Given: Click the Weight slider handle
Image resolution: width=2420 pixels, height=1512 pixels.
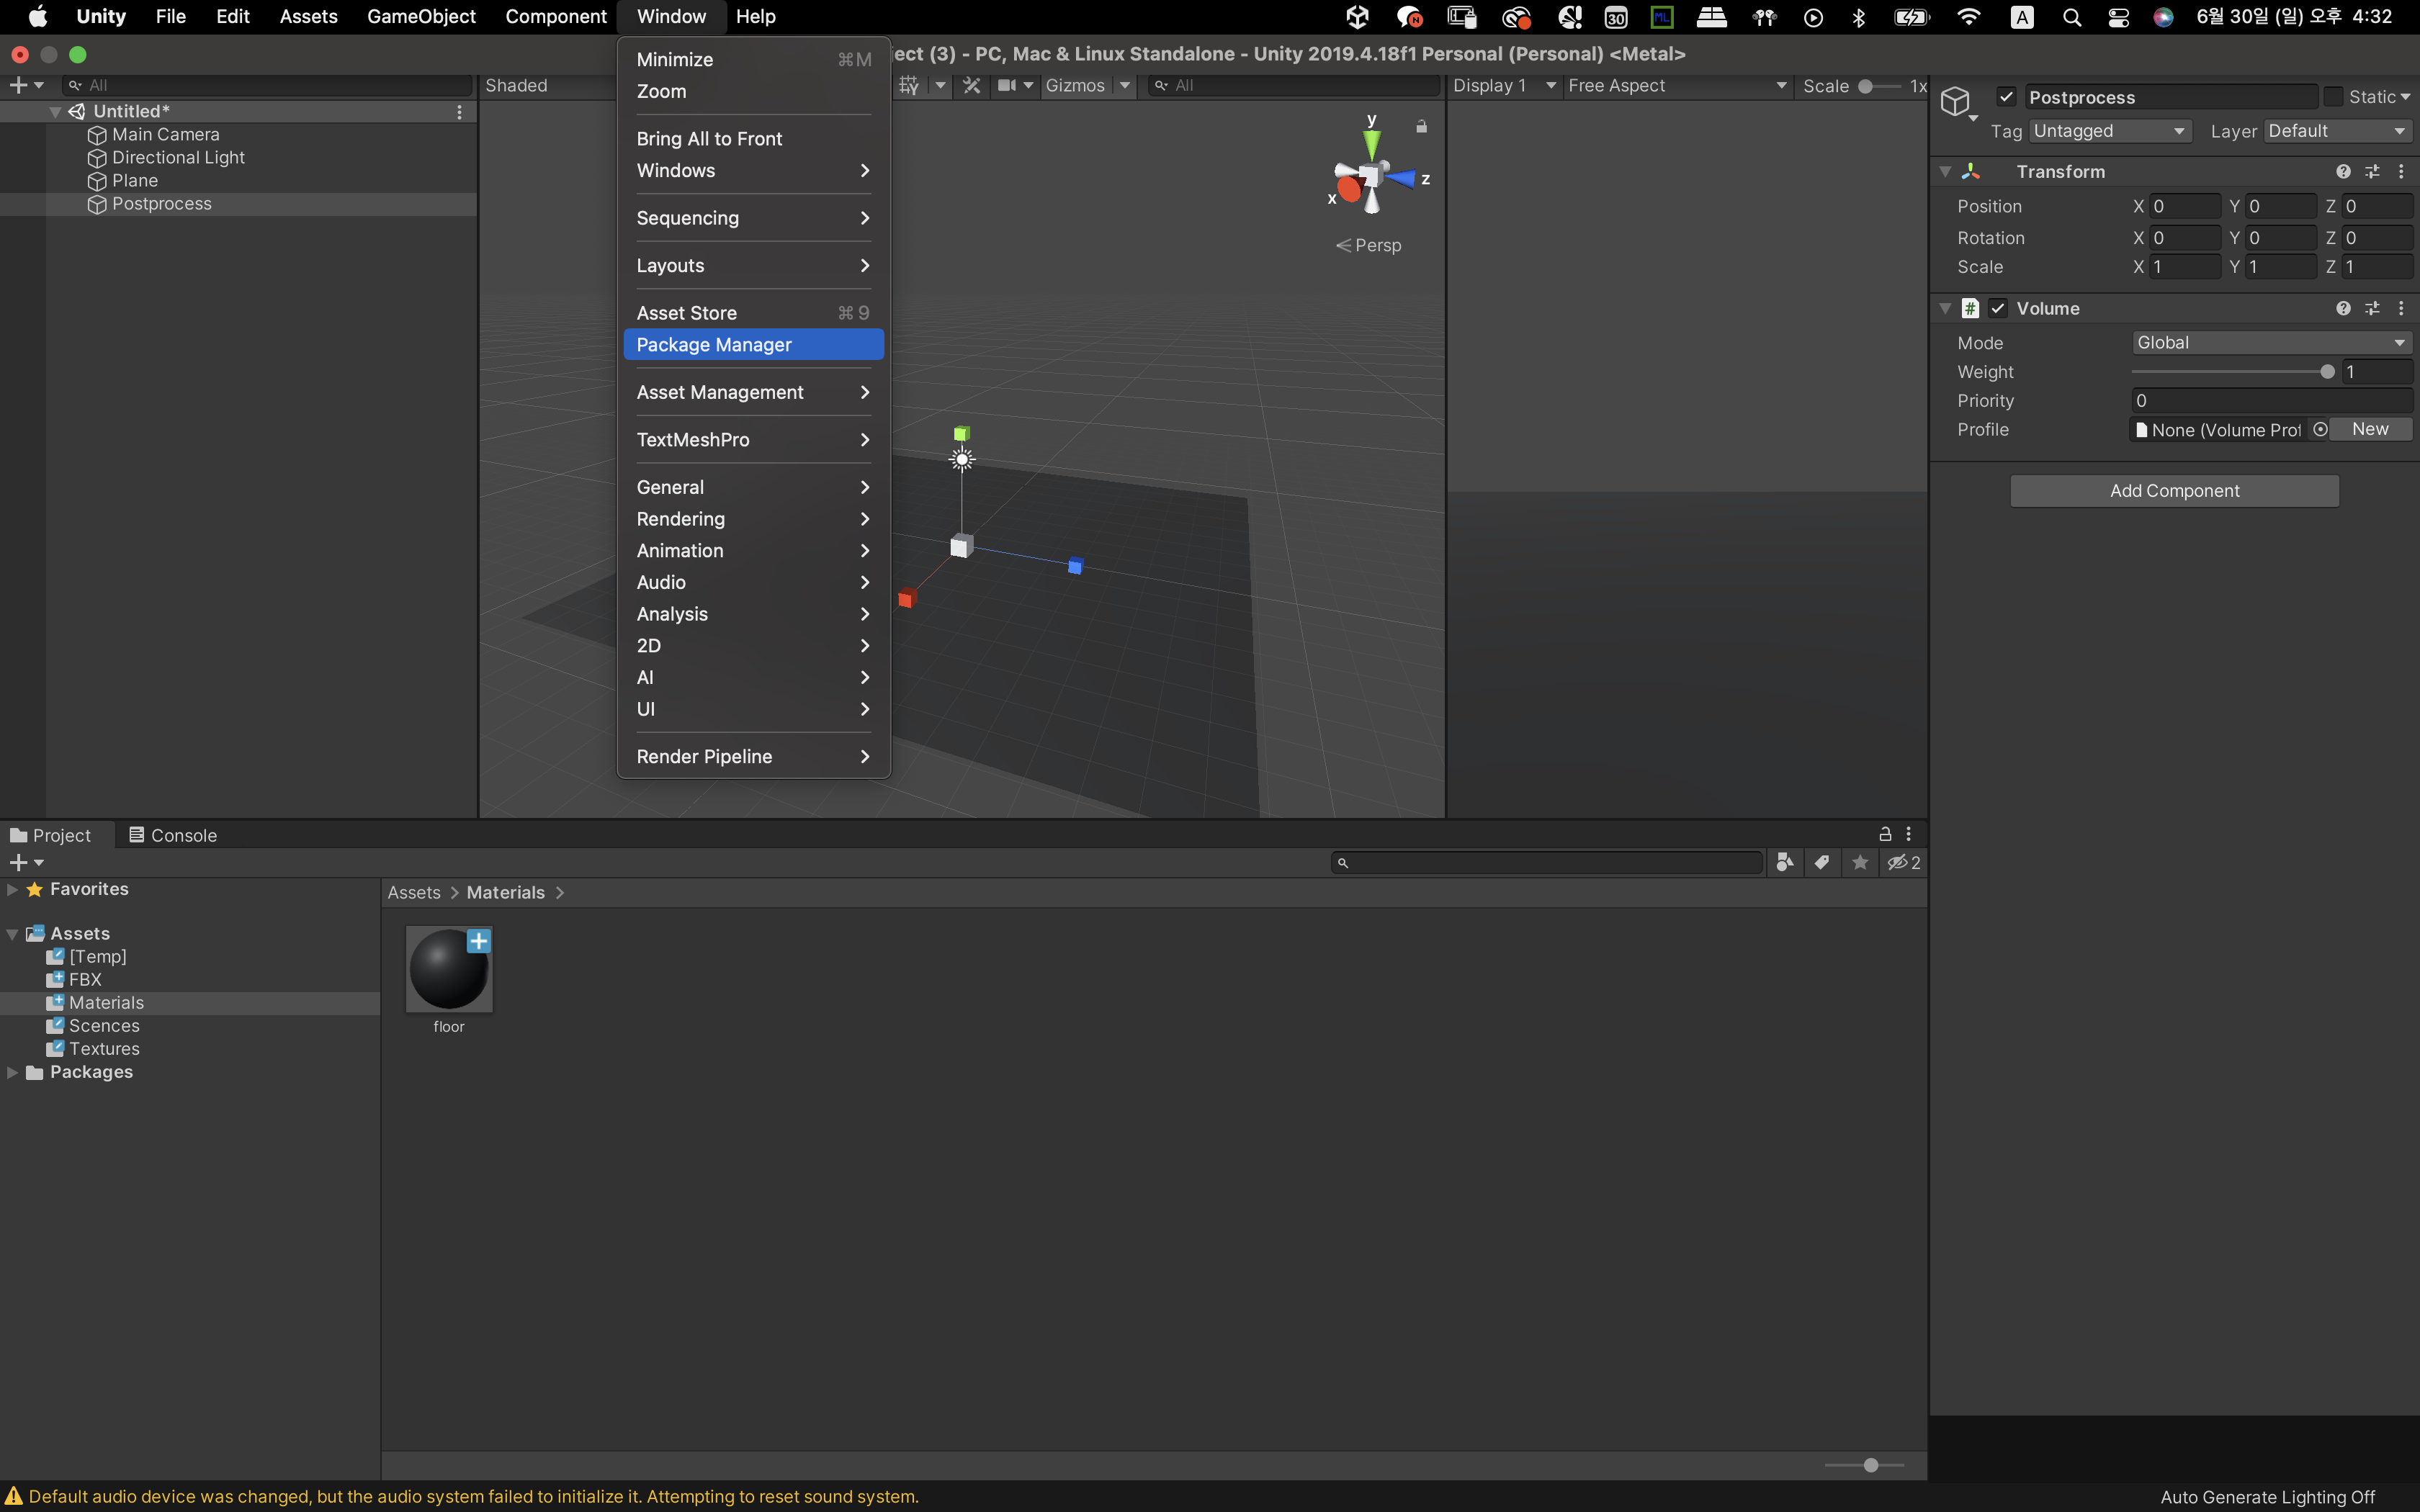Looking at the screenshot, I should (x=2327, y=372).
